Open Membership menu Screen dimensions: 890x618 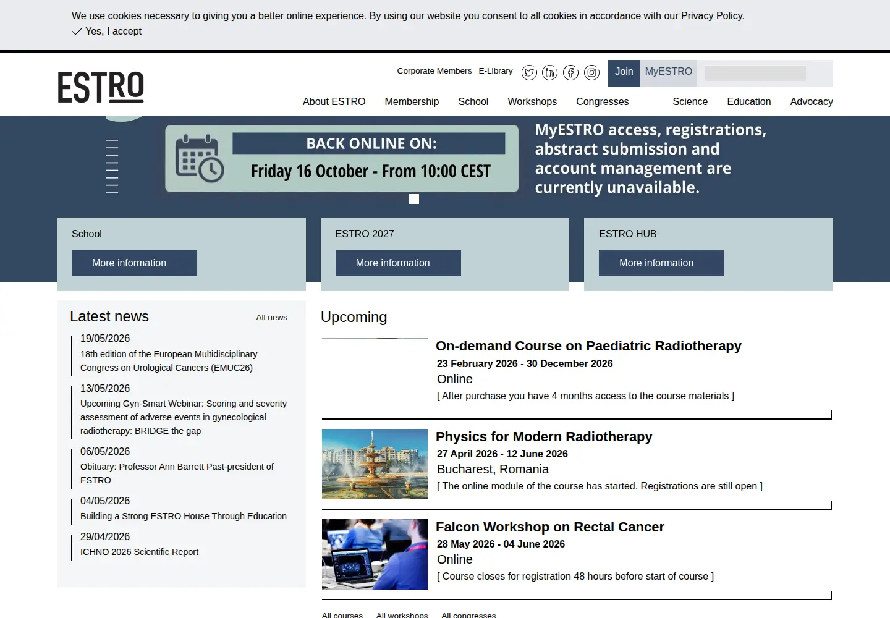coord(412,101)
